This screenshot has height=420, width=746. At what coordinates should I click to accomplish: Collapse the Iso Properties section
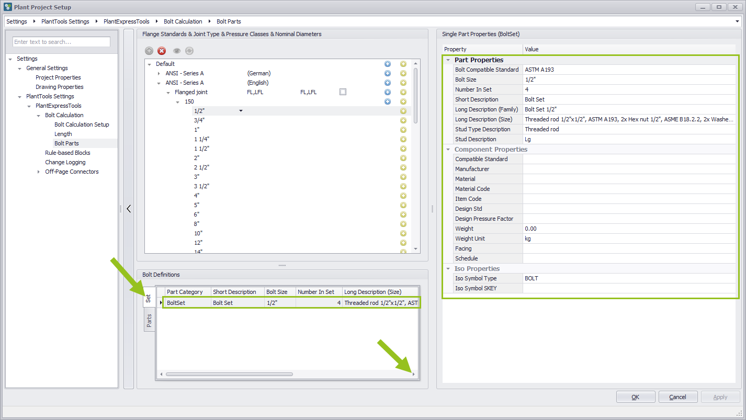448,268
